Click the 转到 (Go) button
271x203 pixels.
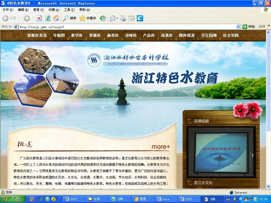point(249,27)
